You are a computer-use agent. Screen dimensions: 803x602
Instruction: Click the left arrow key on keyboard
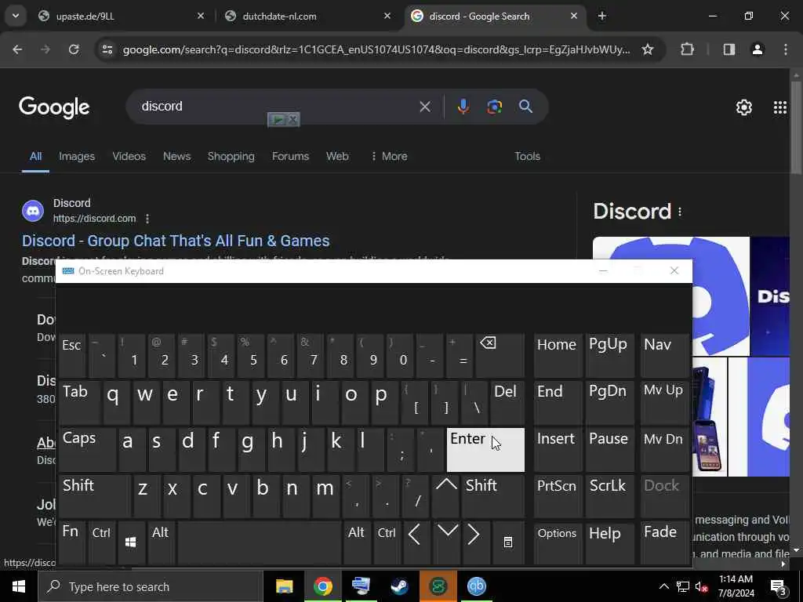(x=416, y=542)
